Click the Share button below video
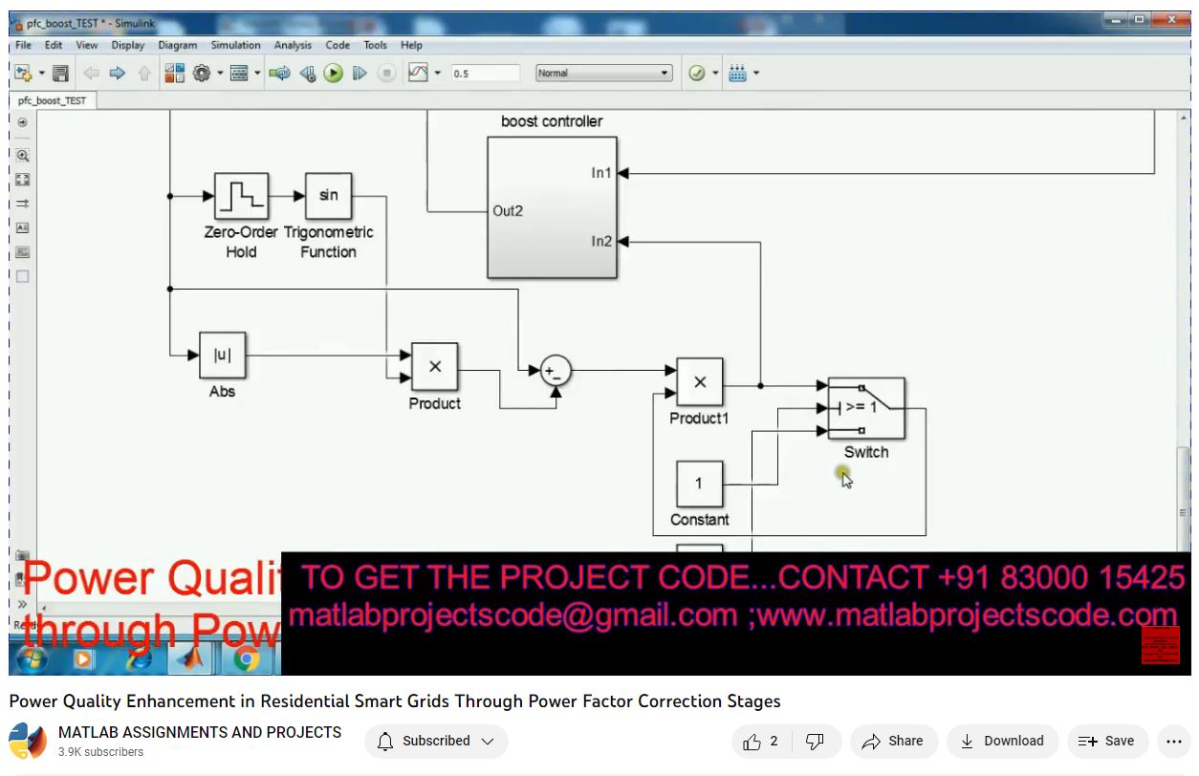This screenshot has width=1199, height=776. [x=892, y=741]
